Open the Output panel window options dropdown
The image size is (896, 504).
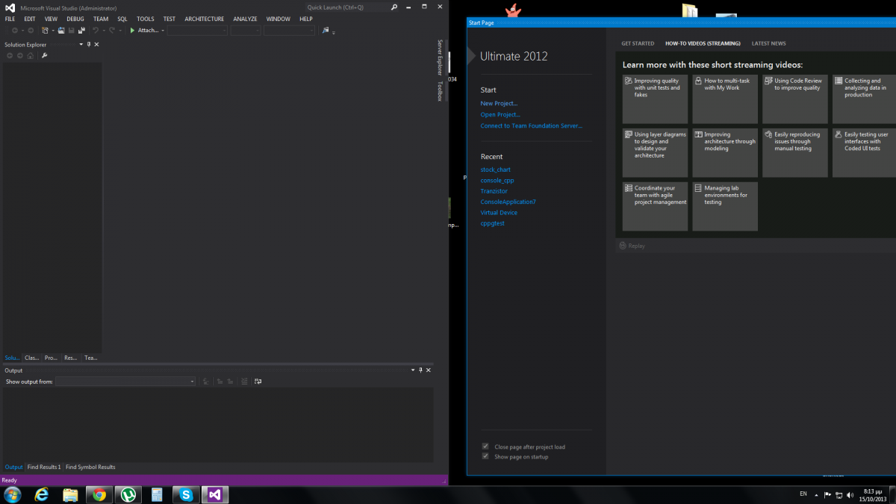coord(413,370)
